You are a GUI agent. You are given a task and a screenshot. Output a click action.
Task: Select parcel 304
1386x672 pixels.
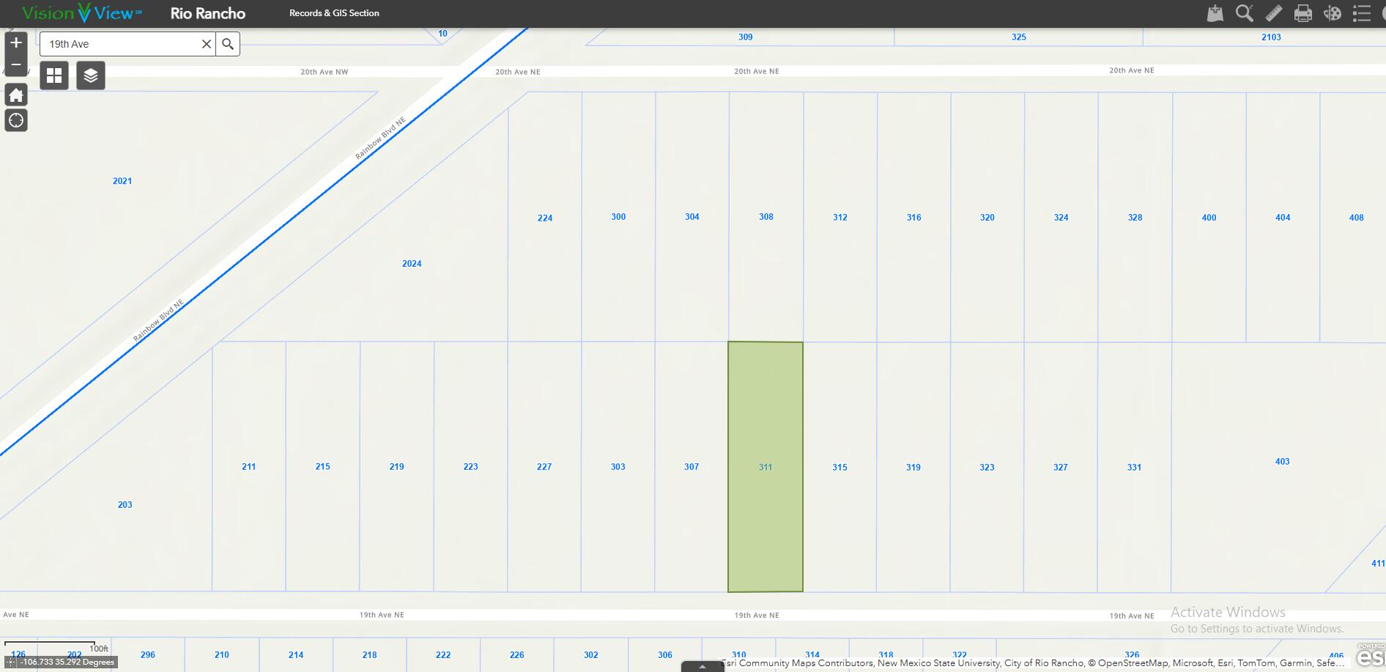click(692, 217)
